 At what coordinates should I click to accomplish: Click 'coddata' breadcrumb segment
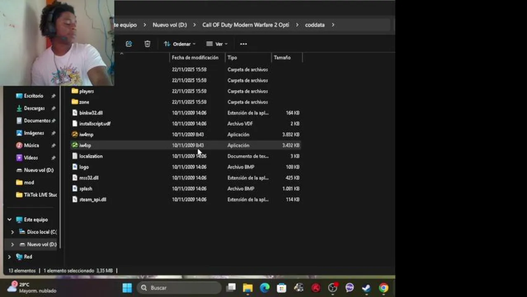[315, 25]
